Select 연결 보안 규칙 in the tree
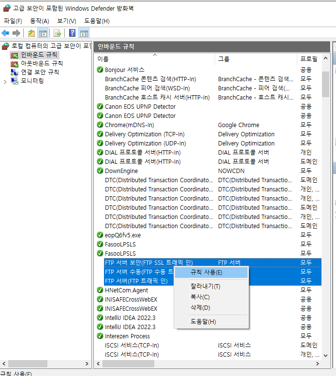This screenshot has height=376, width=336. coord(40,72)
